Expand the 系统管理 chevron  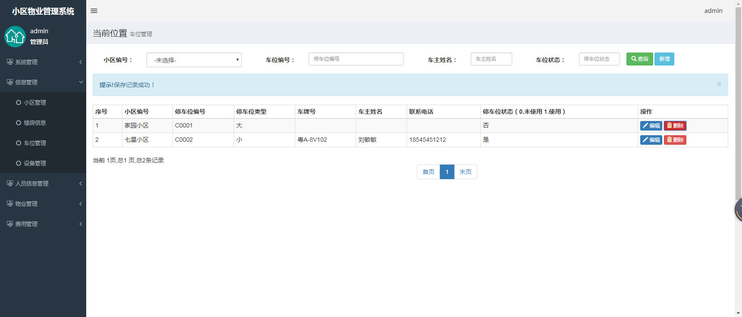(81, 62)
